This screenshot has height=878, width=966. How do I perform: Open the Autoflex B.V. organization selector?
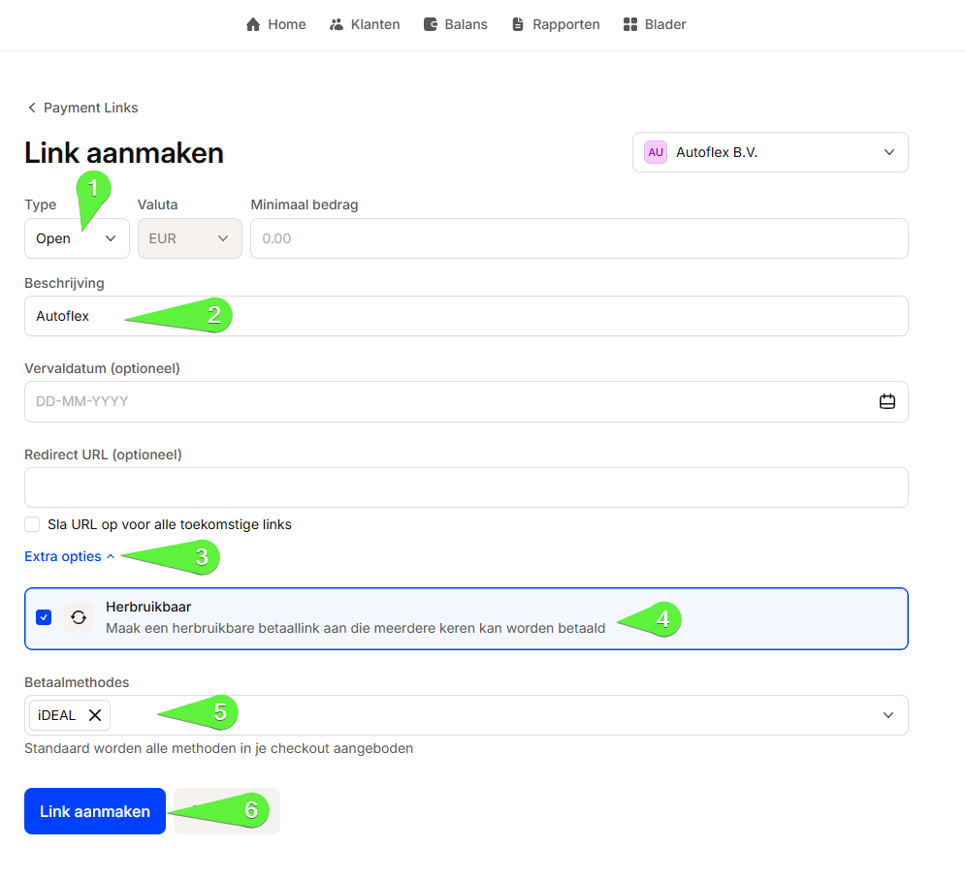[770, 152]
